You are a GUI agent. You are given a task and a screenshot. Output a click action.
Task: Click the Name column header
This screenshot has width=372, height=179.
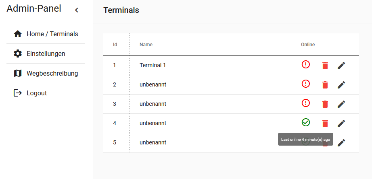[x=146, y=45]
